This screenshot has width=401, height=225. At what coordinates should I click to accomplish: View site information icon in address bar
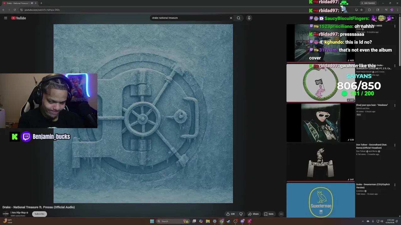(x=21, y=10)
